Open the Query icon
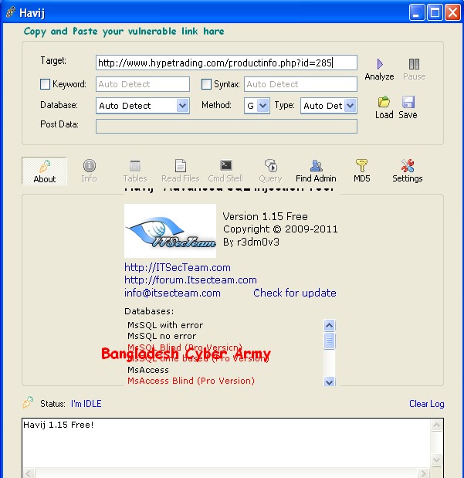The image size is (464, 478). pyautogui.click(x=271, y=166)
